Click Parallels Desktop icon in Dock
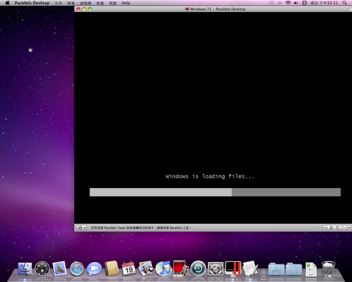This screenshot has width=352, height=282. (x=233, y=268)
